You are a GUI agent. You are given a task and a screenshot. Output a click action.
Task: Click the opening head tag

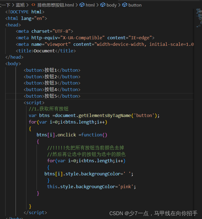coord(13,25)
